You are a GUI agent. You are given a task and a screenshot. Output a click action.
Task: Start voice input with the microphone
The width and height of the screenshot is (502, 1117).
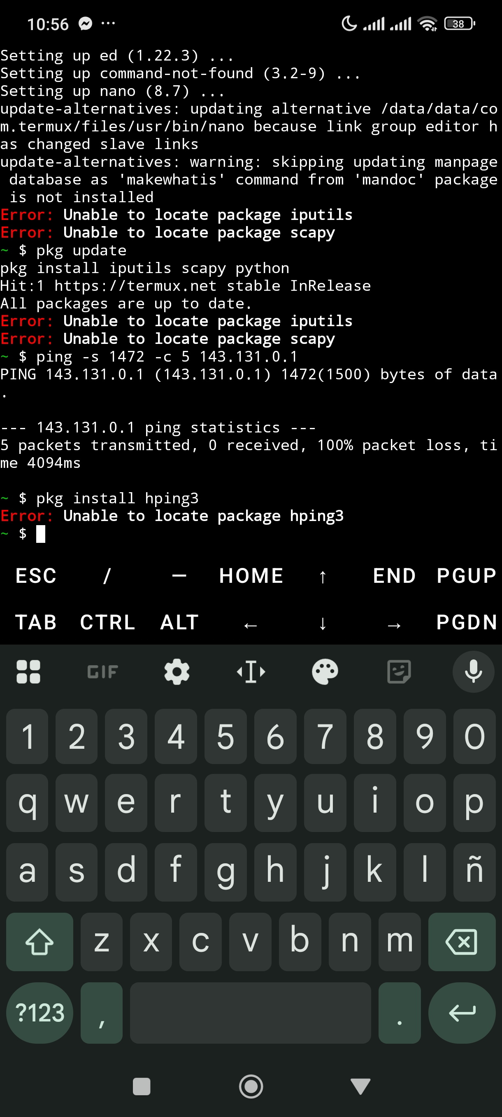click(474, 672)
